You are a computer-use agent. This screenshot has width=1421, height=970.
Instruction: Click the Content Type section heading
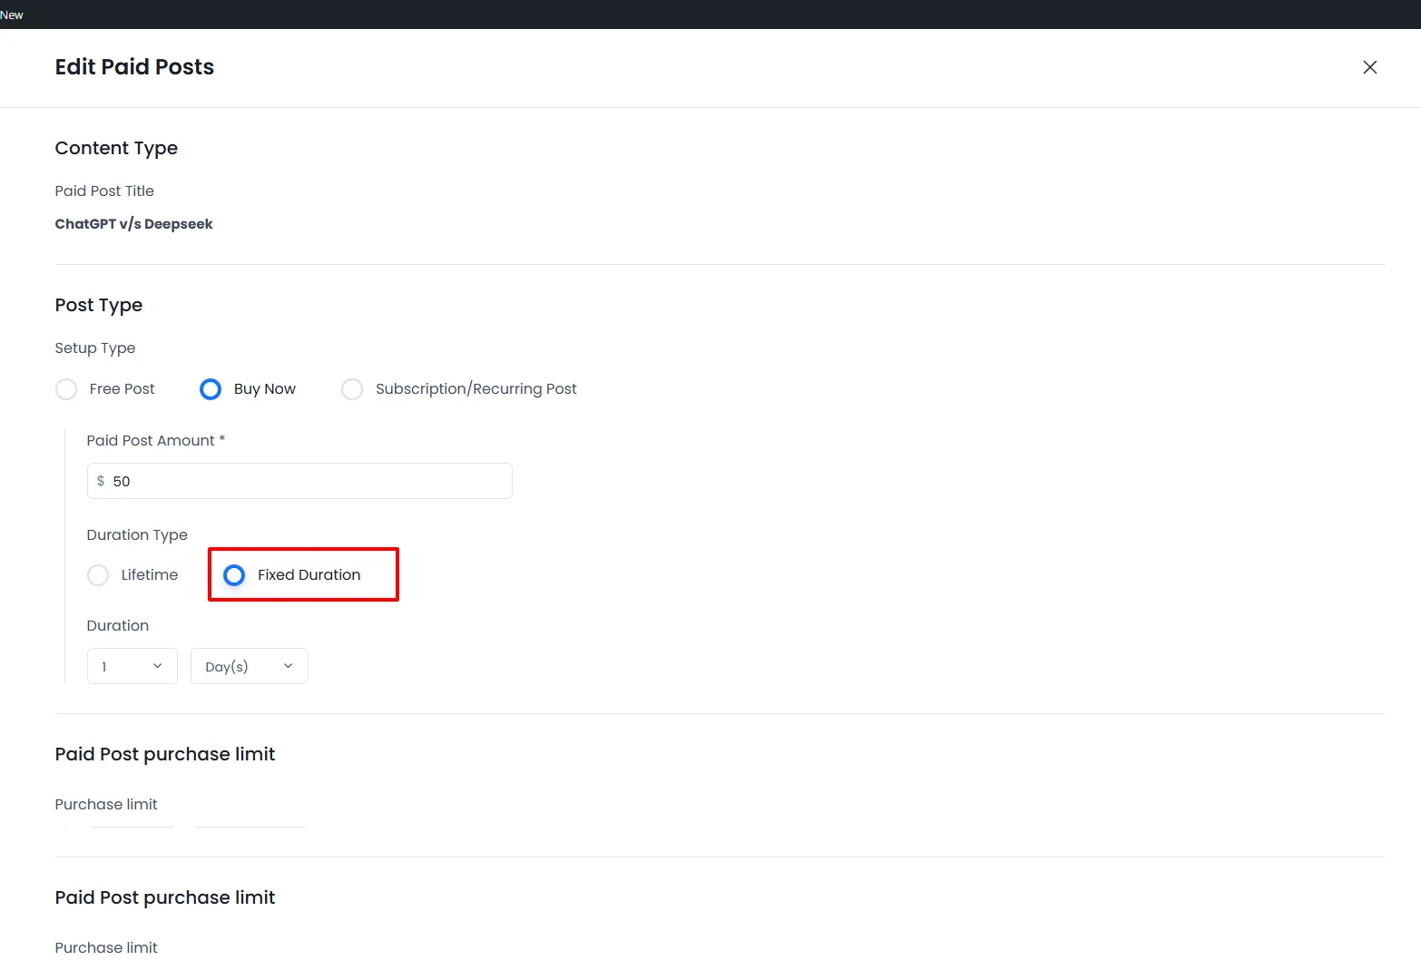116,148
